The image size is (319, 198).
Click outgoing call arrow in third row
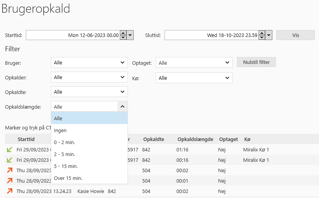tap(9, 170)
